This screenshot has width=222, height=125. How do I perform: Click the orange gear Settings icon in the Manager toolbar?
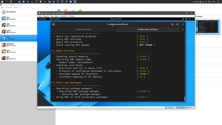[x=66, y=10]
